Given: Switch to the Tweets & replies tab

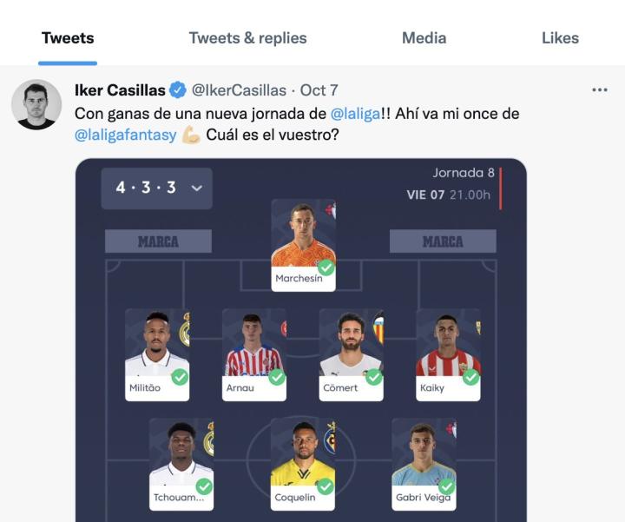Looking at the screenshot, I should [x=247, y=38].
